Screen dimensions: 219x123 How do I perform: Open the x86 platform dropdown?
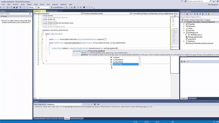point(43,8)
